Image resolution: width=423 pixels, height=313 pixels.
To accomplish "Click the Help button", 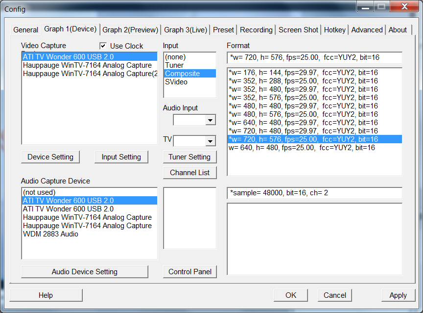I will 46,295.
